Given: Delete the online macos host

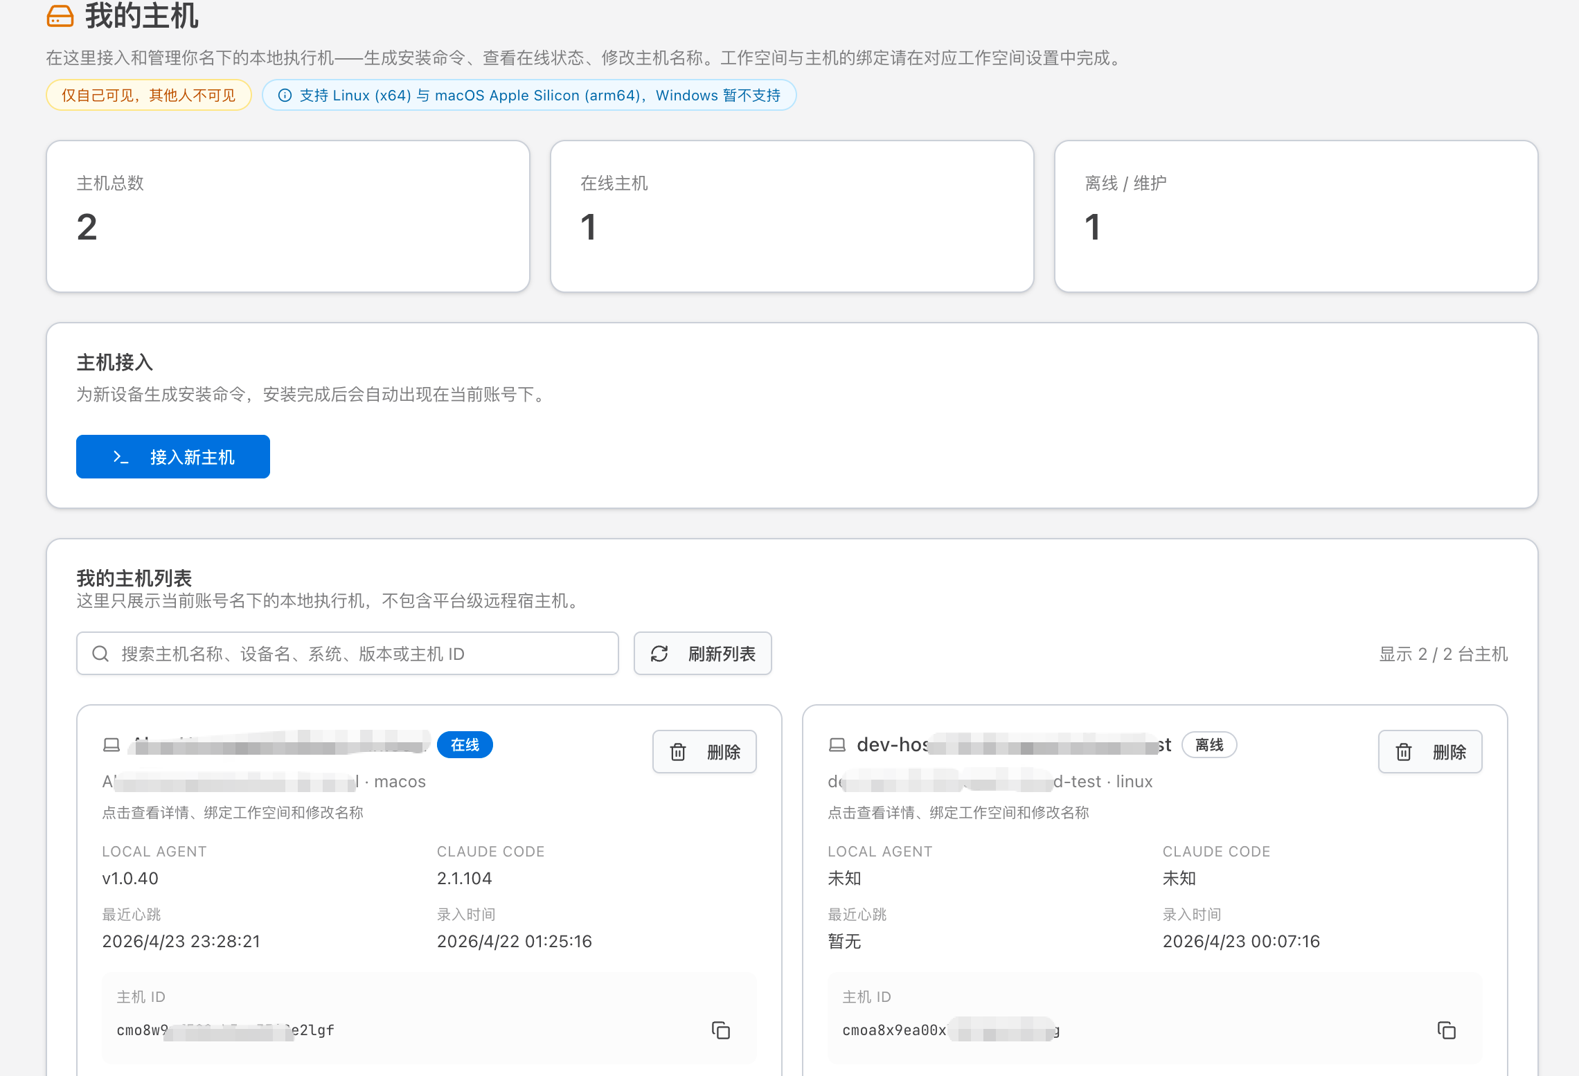Looking at the screenshot, I should point(704,752).
